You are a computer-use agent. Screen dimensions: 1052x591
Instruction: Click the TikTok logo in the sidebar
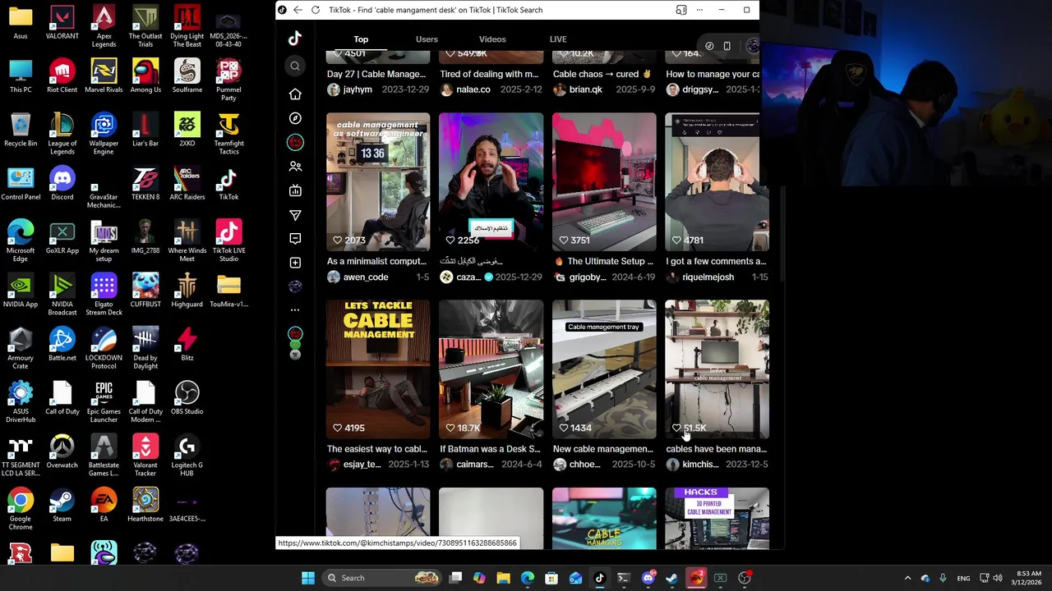click(x=295, y=39)
